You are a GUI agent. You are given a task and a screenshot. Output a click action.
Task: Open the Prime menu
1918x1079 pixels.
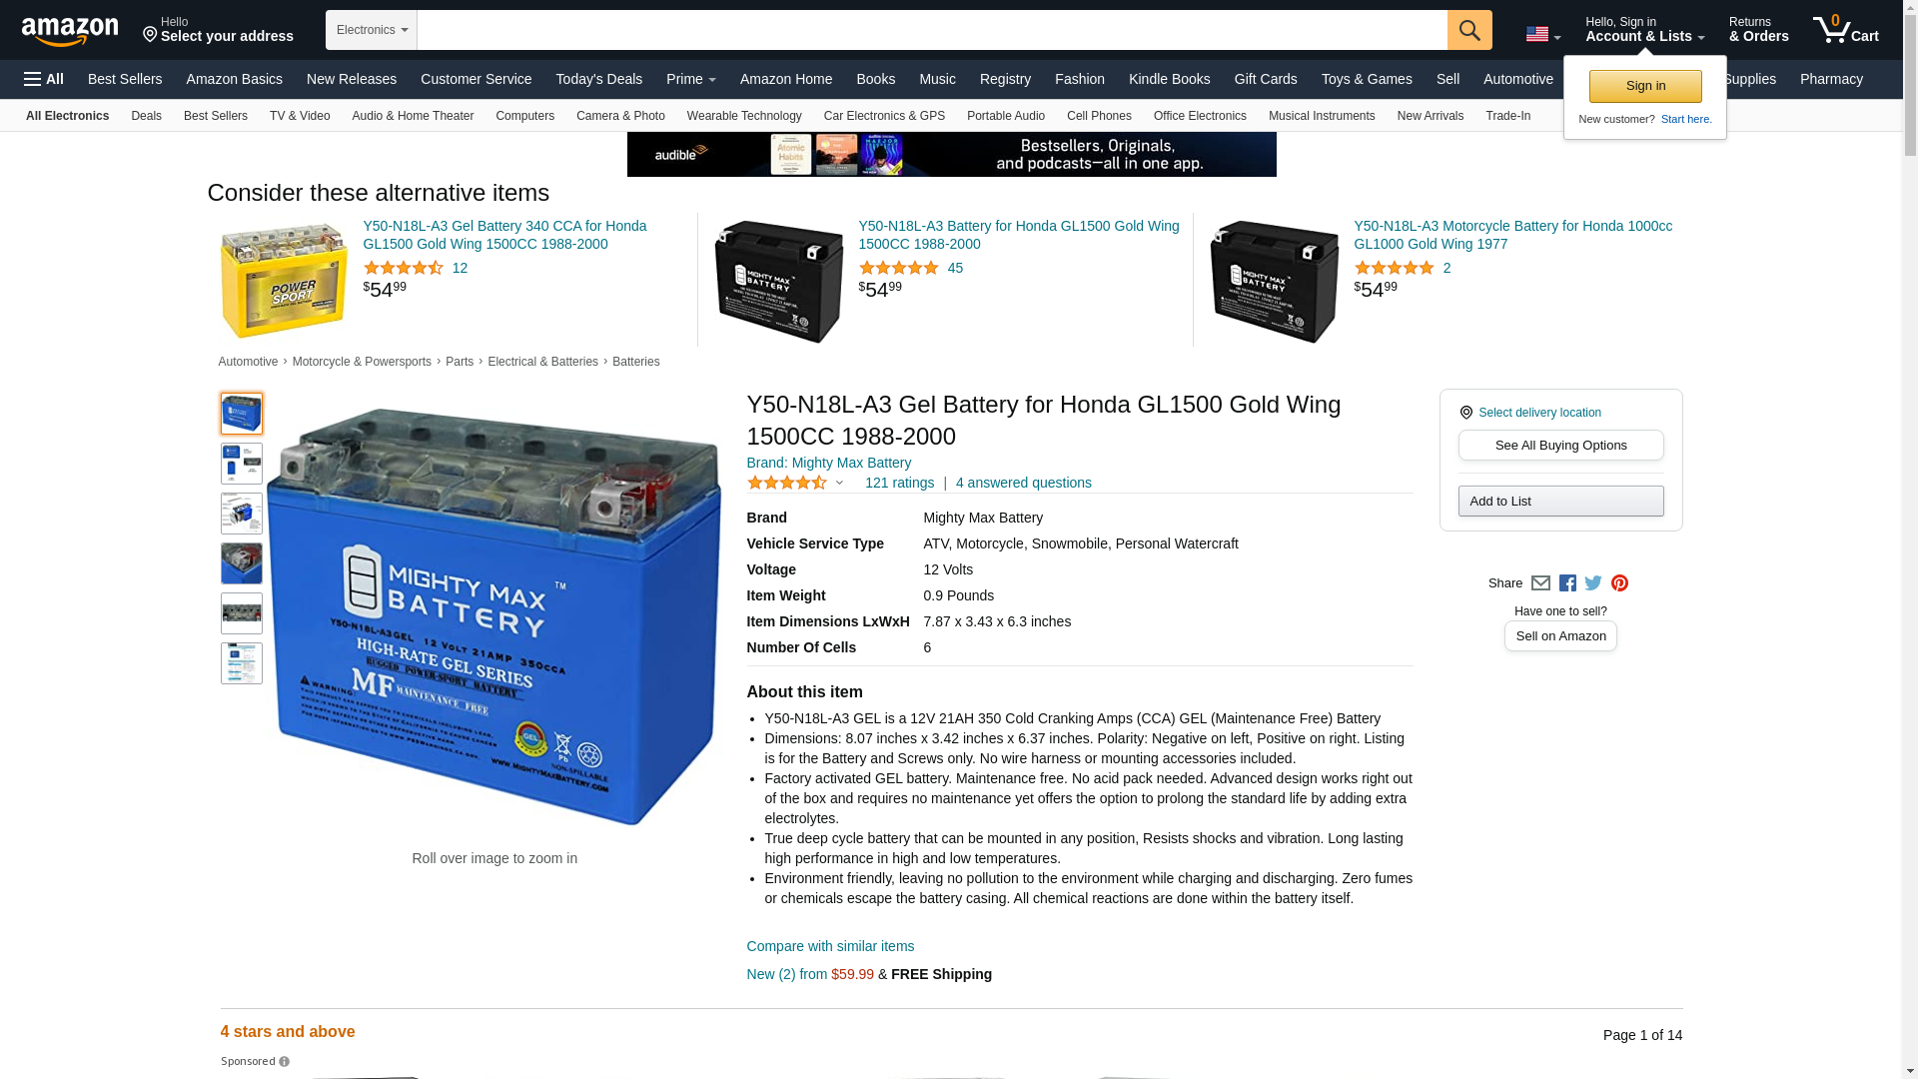tap(691, 79)
